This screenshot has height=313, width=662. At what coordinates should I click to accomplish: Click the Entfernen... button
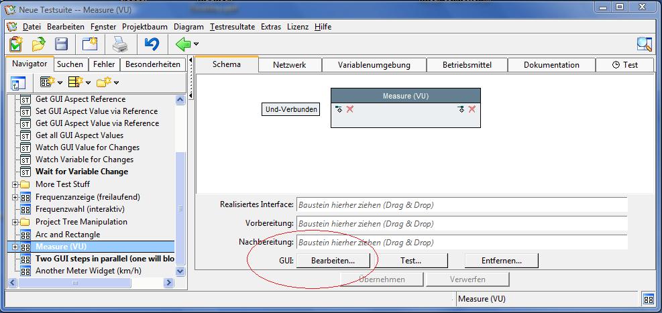501,260
